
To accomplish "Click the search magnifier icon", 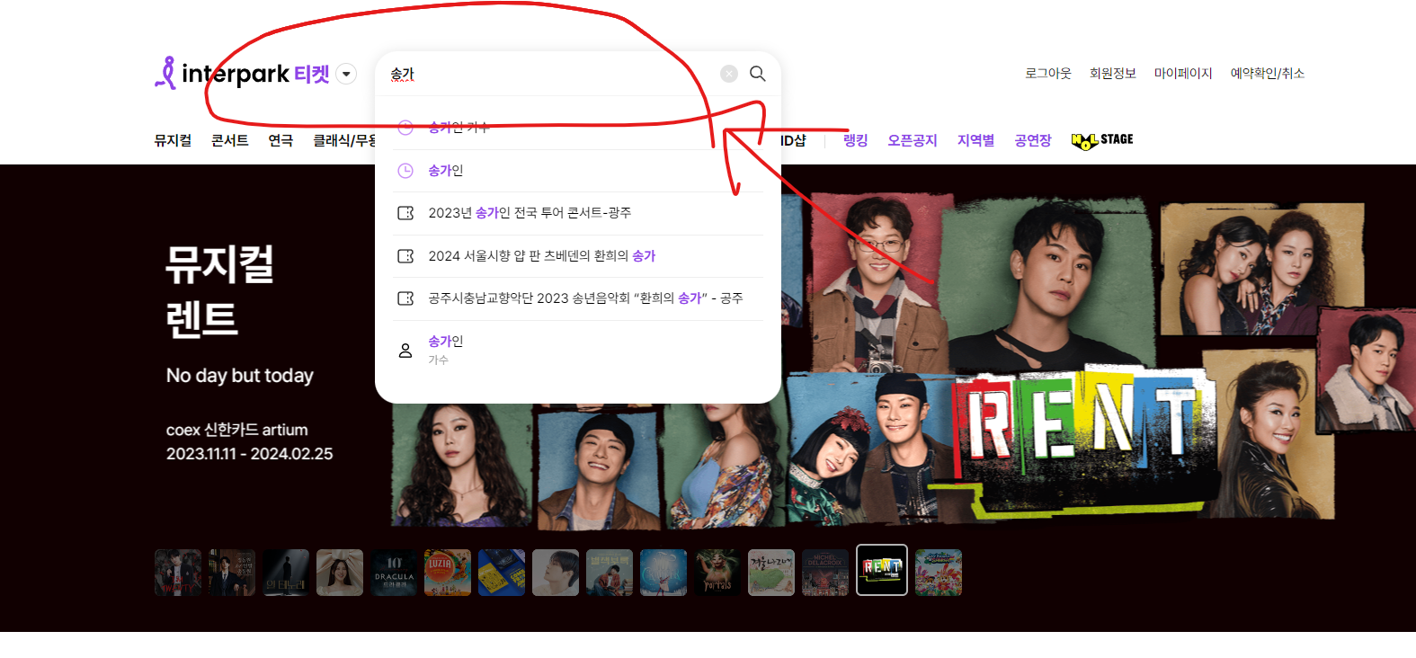I will (x=758, y=74).
